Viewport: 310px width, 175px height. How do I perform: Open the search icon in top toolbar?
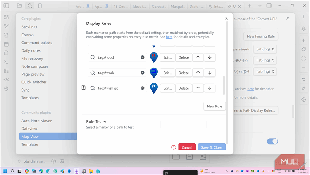coord(30,6)
